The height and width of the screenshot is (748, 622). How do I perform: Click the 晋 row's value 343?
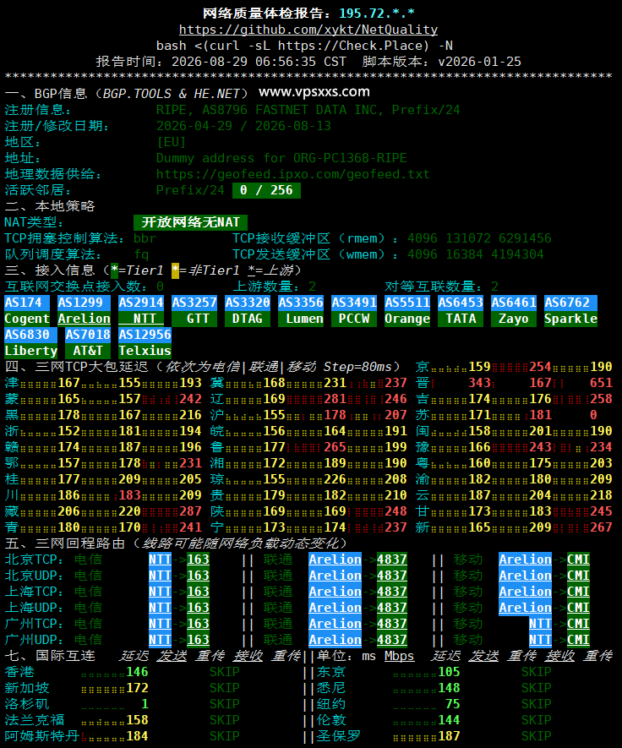pos(479,383)
